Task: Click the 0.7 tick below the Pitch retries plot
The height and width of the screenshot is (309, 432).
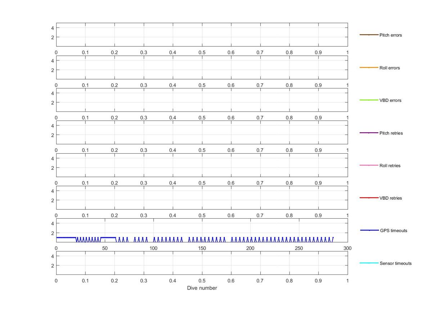Action: click(x=260, y=150)
